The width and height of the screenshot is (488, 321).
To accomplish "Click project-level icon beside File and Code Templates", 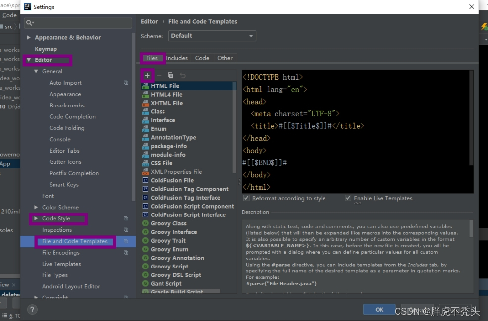I will [x=126, y=241].
